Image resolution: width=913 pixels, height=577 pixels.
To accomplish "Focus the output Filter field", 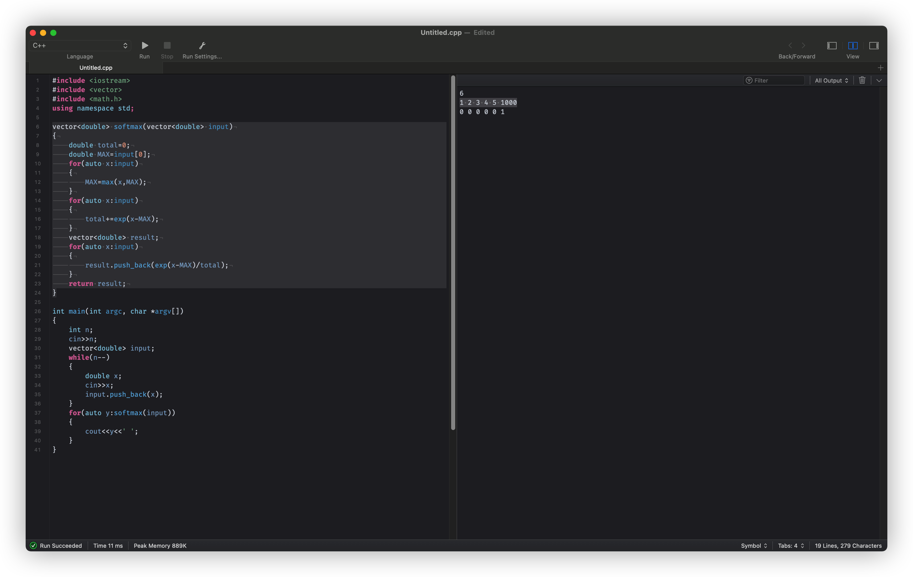I will point(777,80).
